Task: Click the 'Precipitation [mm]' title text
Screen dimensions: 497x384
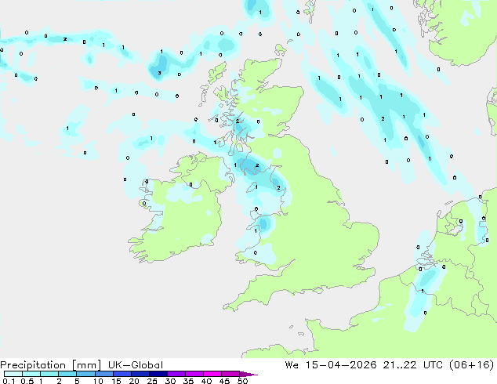Action: tap(51, 365)
